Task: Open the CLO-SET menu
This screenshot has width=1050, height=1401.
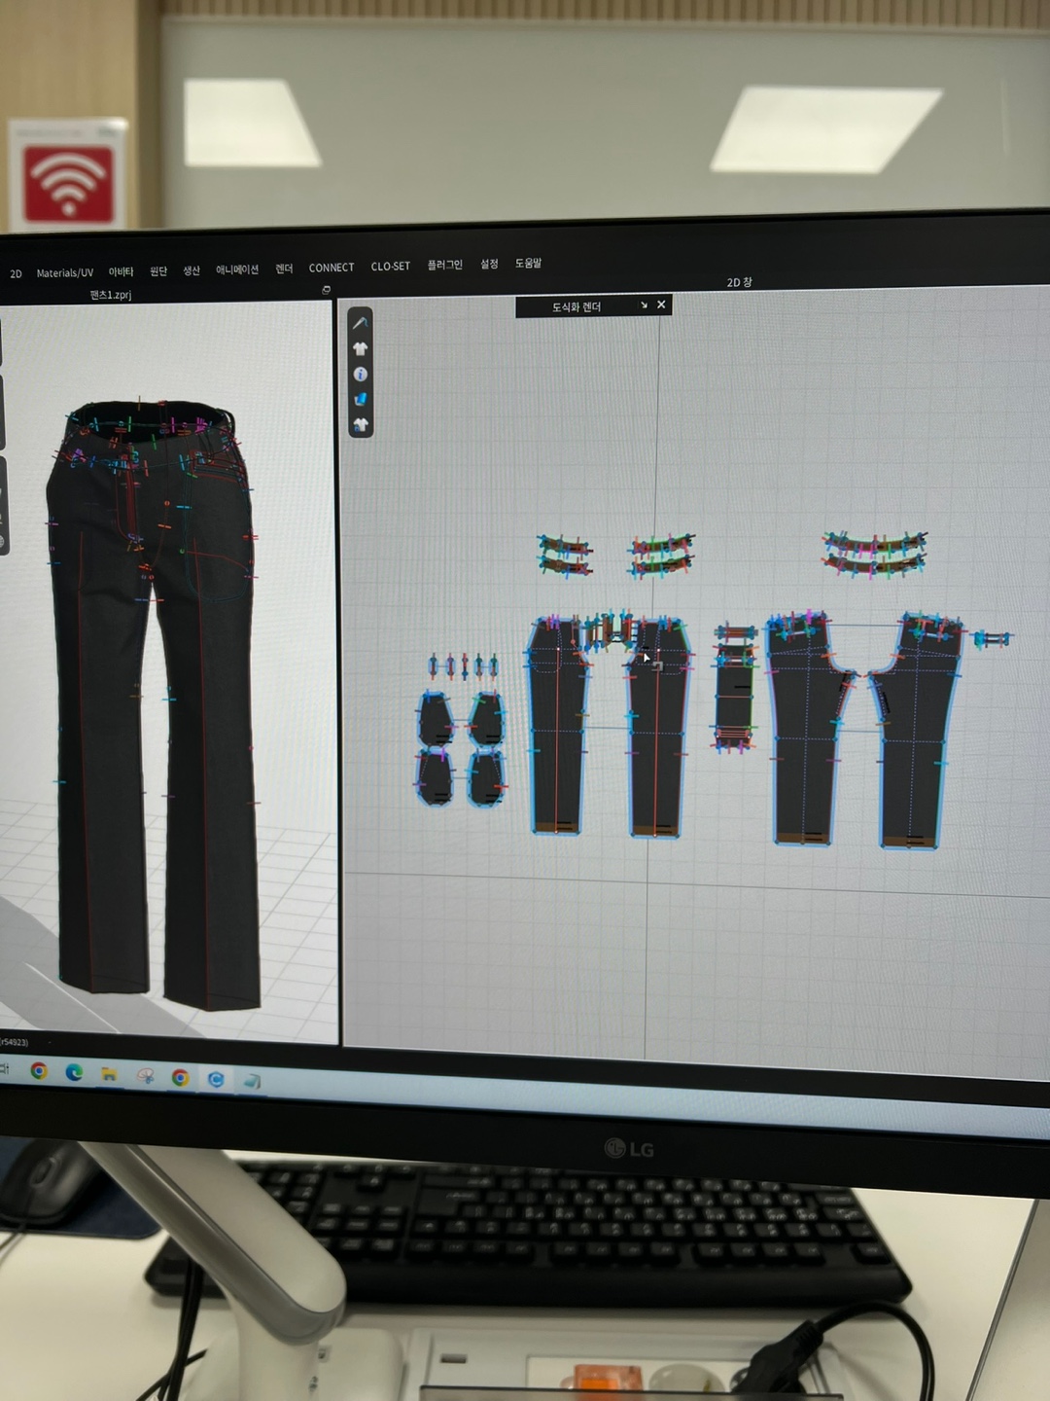Action: 390,266
